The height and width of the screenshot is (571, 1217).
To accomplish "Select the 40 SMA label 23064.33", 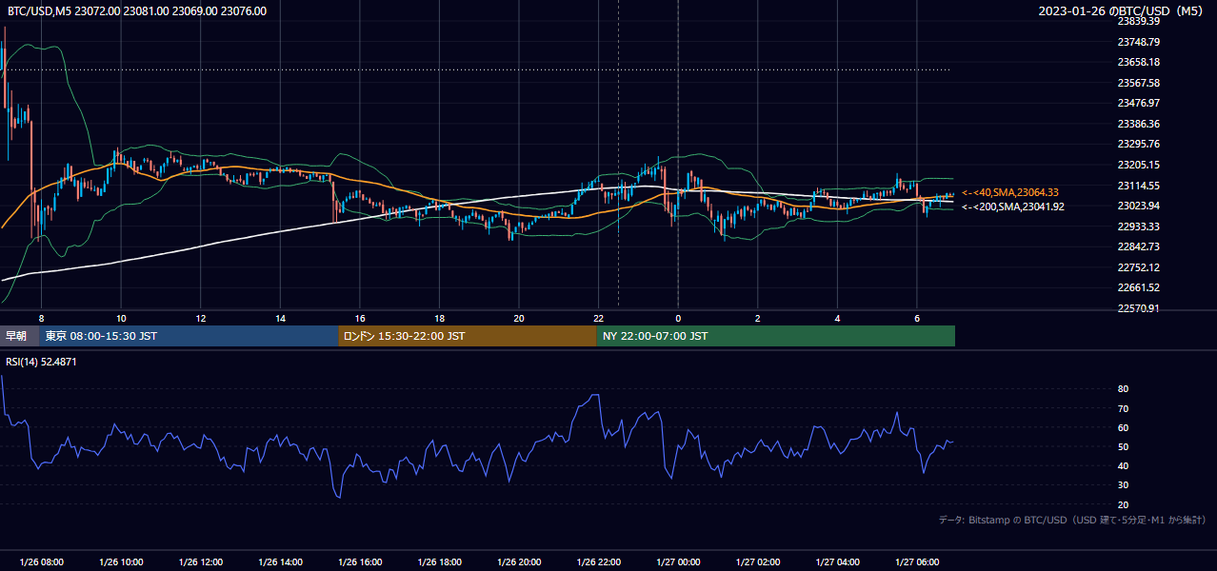I will [x=1010, y=192].
